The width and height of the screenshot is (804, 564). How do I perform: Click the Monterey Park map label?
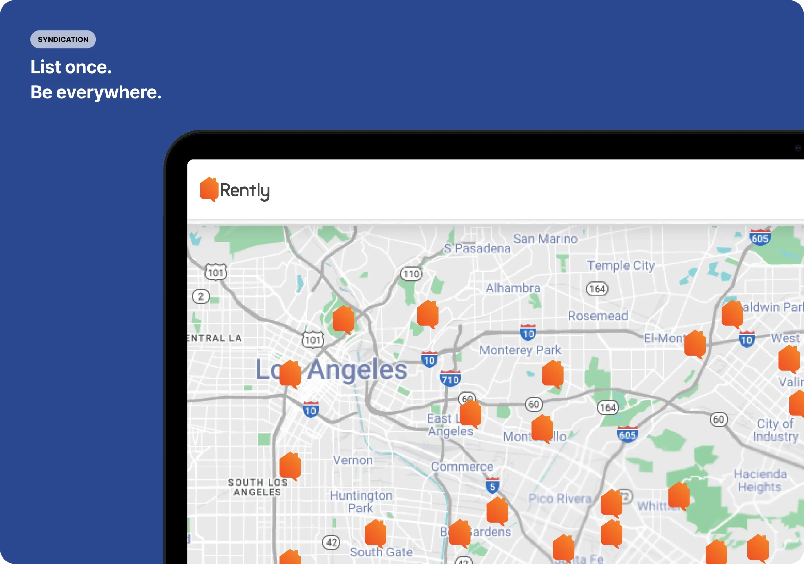pos(520,350)
